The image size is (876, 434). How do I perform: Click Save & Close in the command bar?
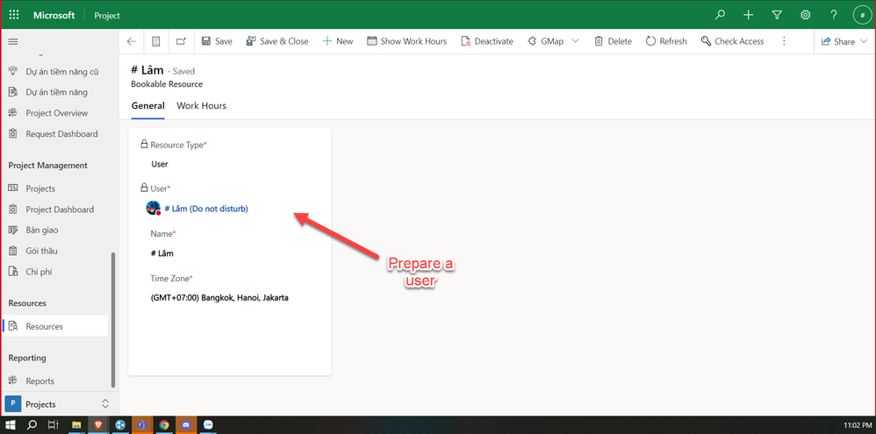point(277,41)
